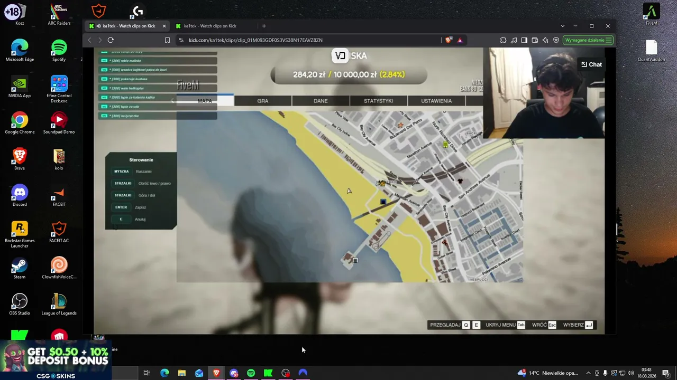Open fifine Control Deck.exe shortcut
This screenshot has height=380, width=677.
pos(59,89)
